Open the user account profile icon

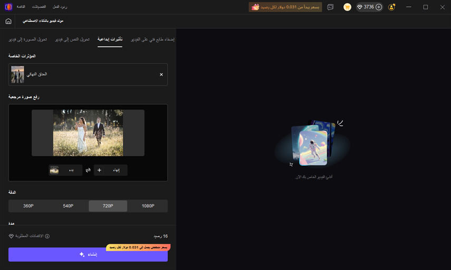pyautogui.click(x=391, y=7)
